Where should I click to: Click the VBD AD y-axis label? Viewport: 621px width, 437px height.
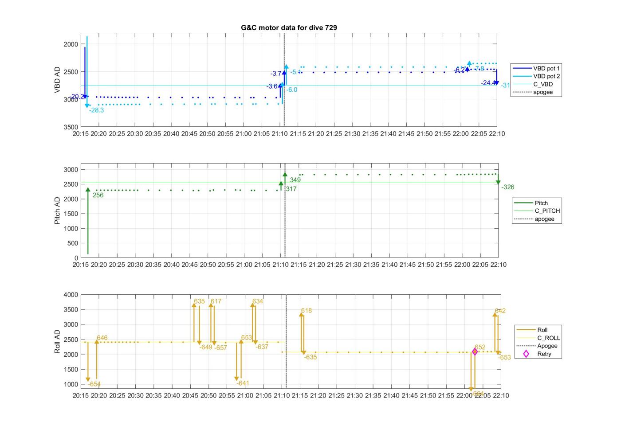tap(57, 80)
